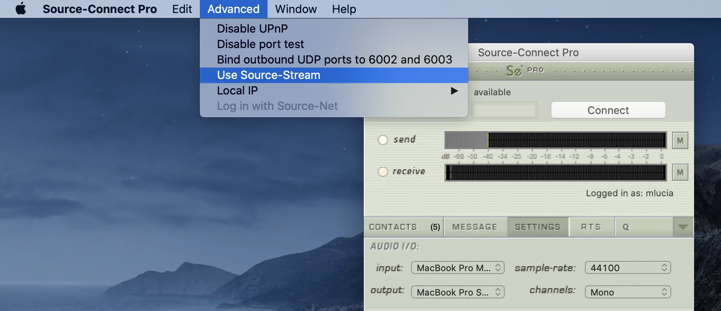
Task: Open the input device dropdown
Action: 458,268
